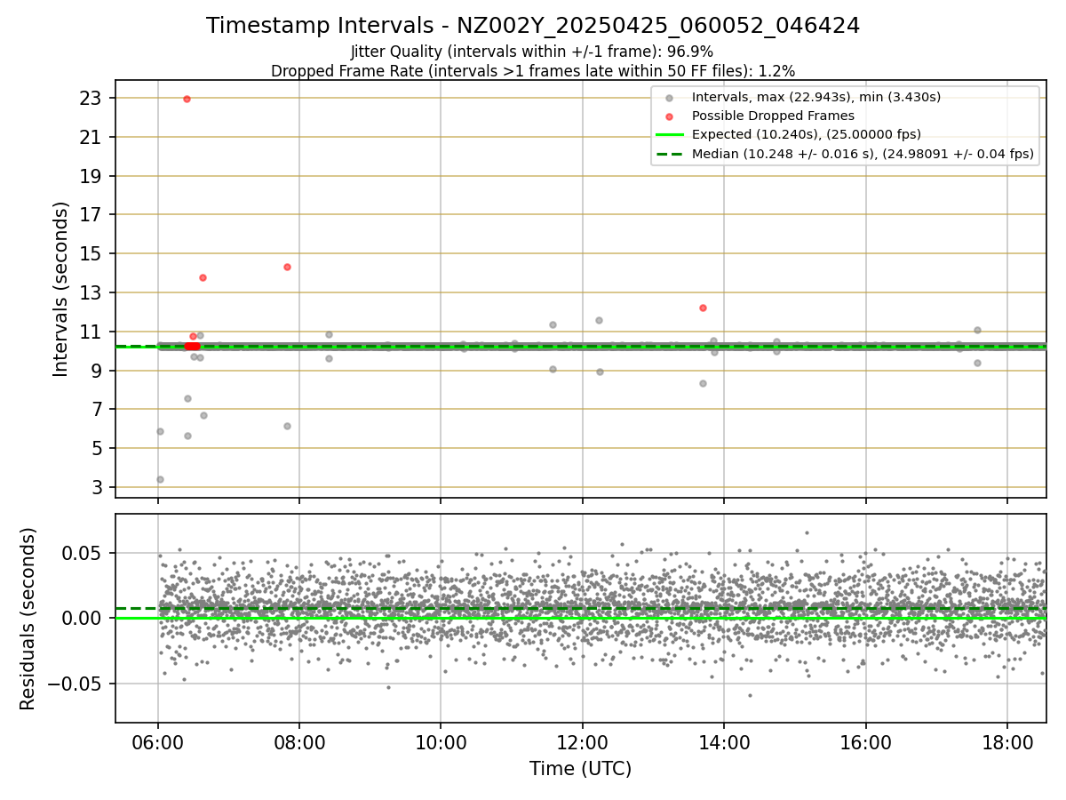This screenshot has height=800, width=1066.
Task: Click the 18:00 x-axis tick label
Action: point(1007,742)
